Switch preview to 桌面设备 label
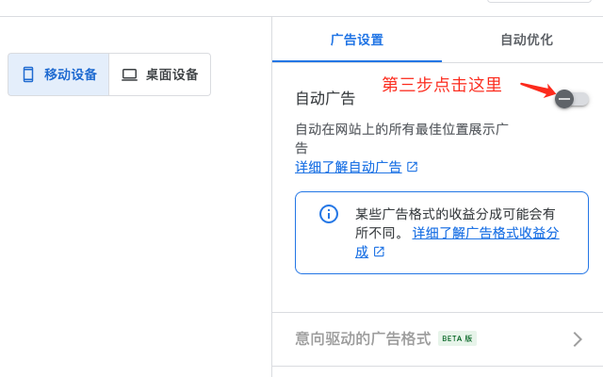603x377 pixels. pyautogui.click(x=171, y=74)
